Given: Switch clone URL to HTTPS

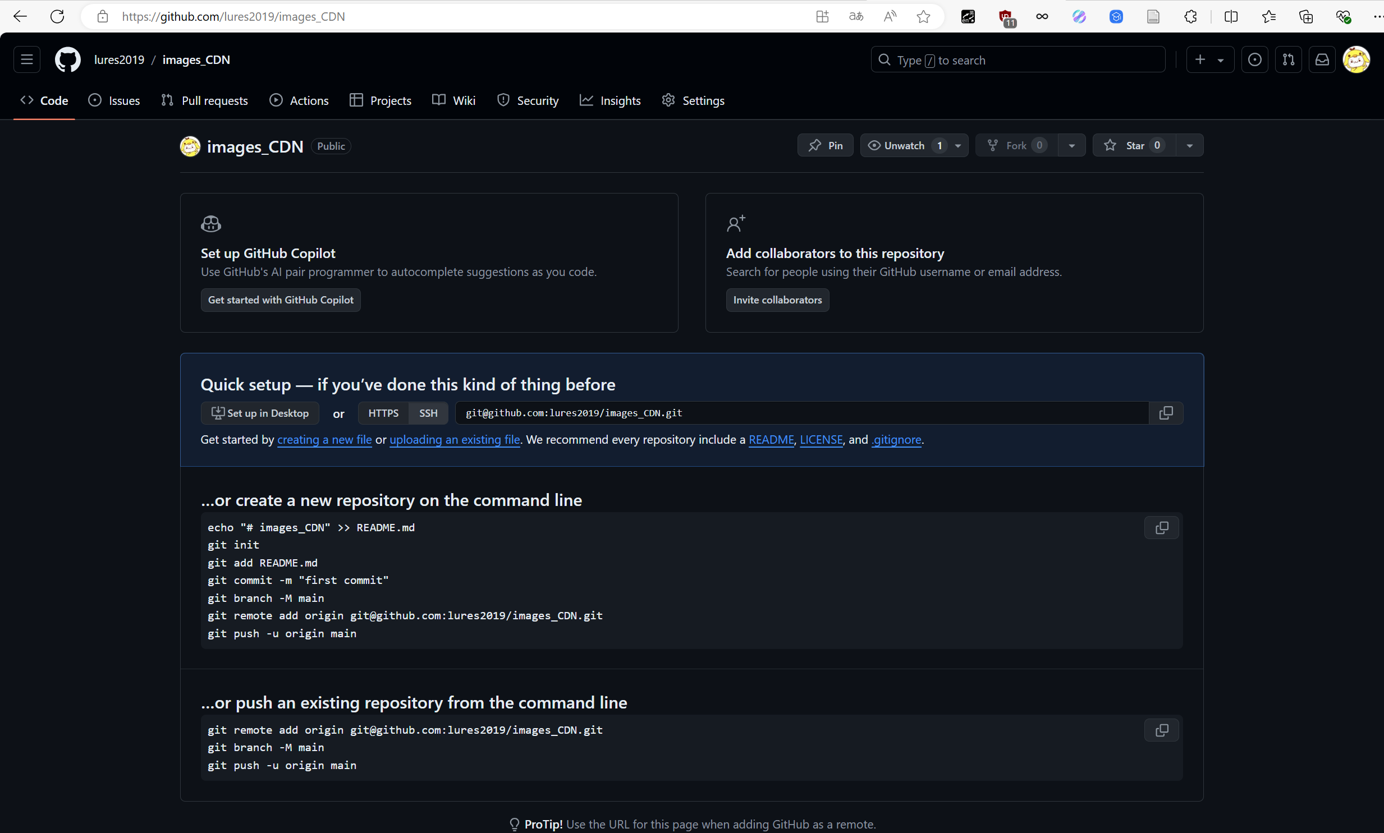Looking at the screenshot, I should [383, 413].
